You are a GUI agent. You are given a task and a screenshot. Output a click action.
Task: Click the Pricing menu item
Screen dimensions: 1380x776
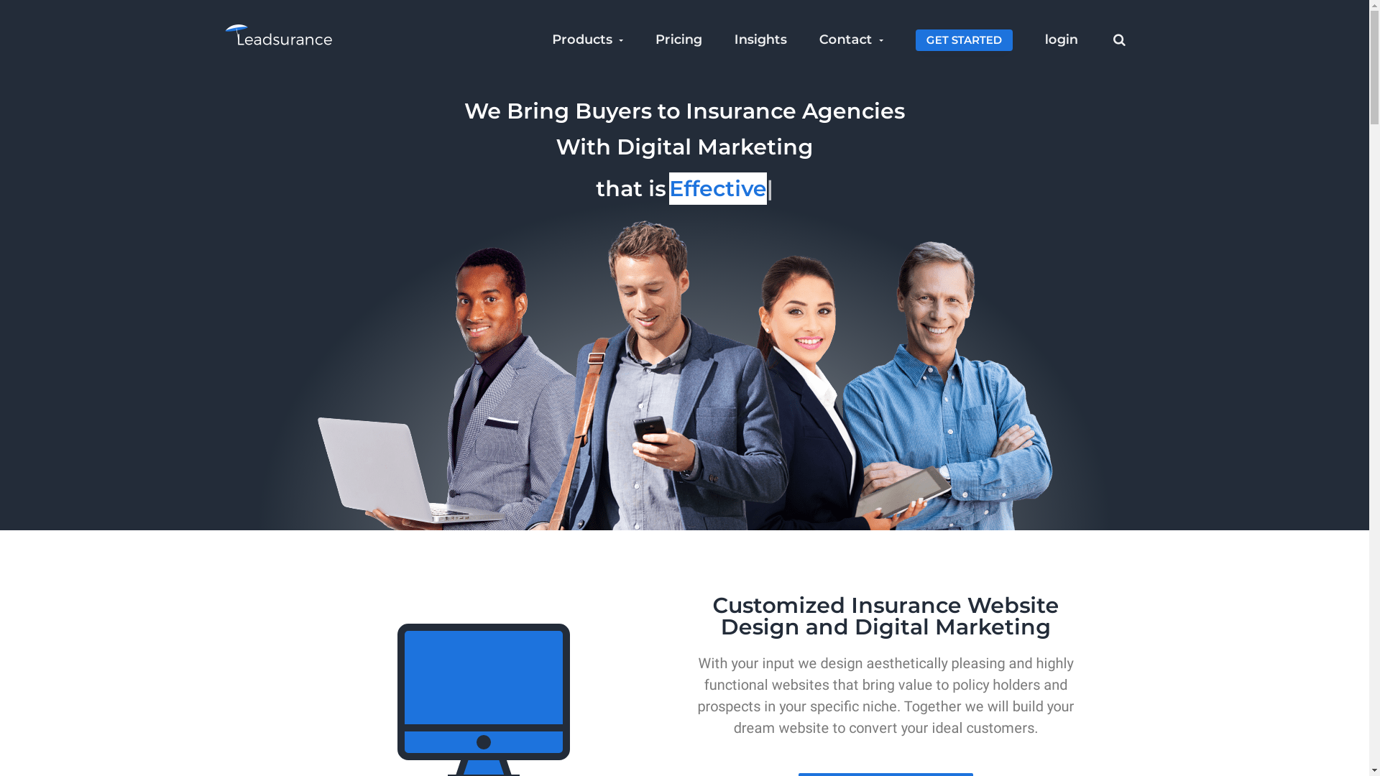click(x=678, y=39)
